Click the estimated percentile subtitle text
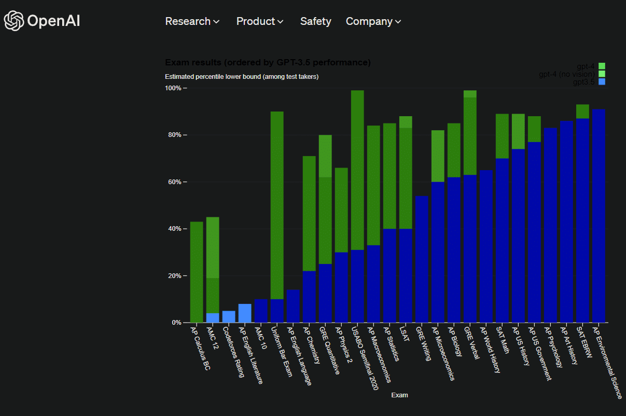626x416 pixels. point(242,76)
